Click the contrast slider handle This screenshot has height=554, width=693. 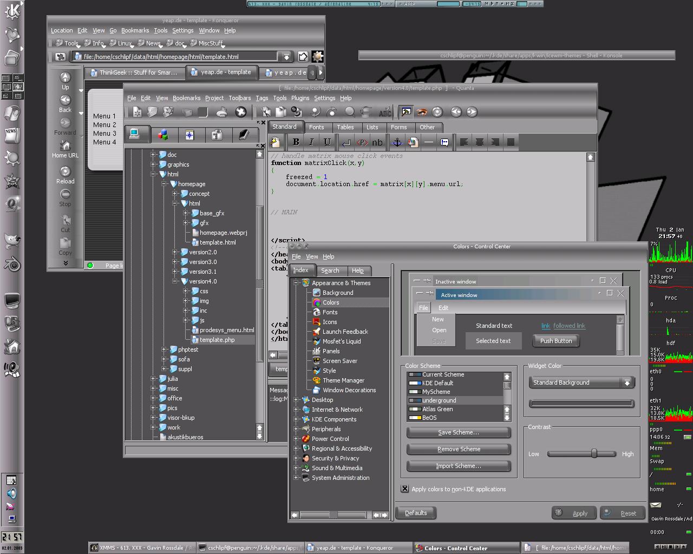[594, 453]
